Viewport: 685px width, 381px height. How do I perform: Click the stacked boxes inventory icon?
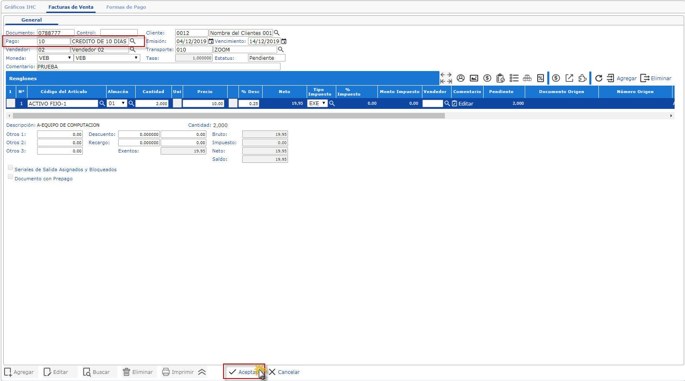(x=527, y=78)
